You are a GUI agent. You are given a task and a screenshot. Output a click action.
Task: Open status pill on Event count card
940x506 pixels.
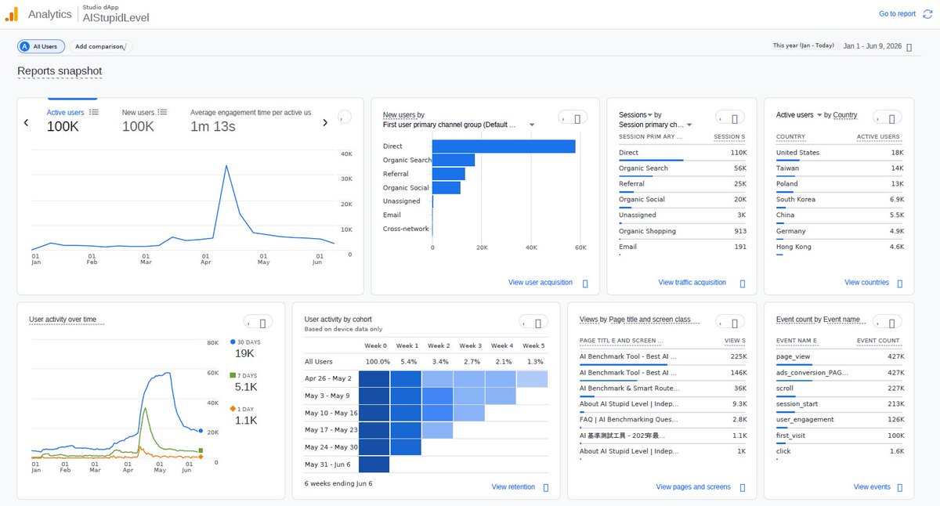[x=888, y=322]
